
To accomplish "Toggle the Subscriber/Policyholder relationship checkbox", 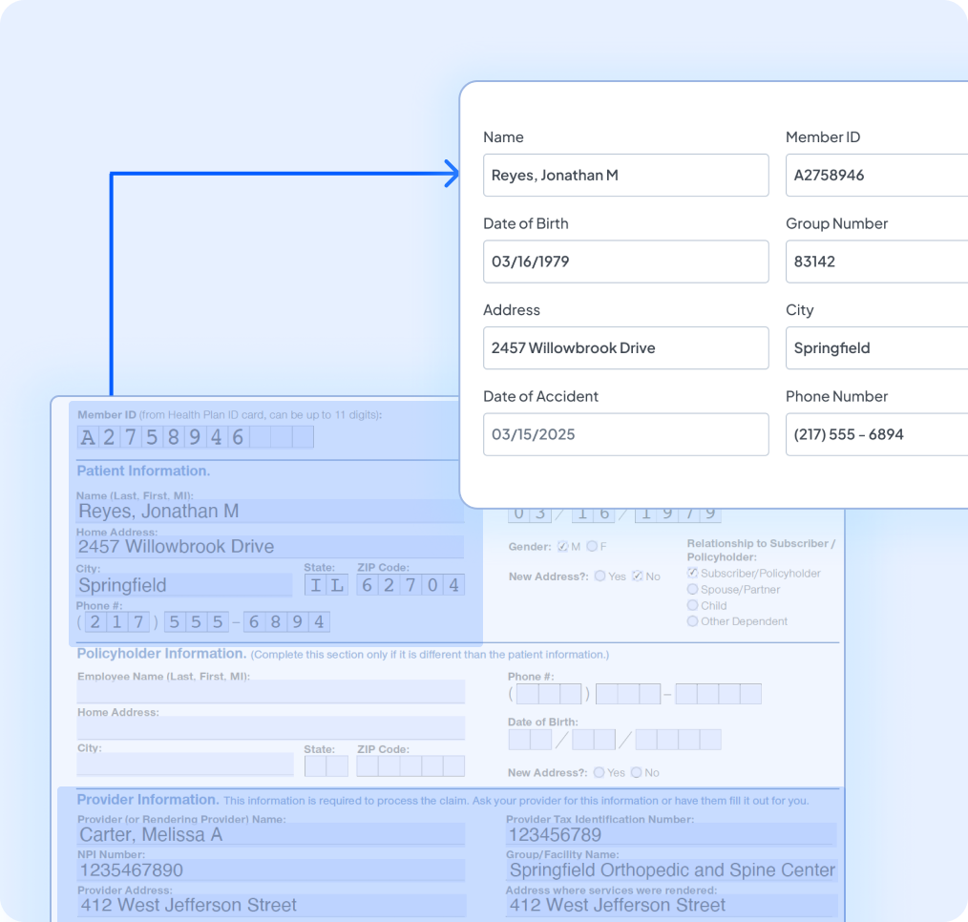I will [693, 573].
